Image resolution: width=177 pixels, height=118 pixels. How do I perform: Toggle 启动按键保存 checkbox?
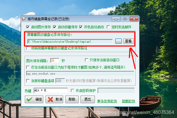(55, 27)
